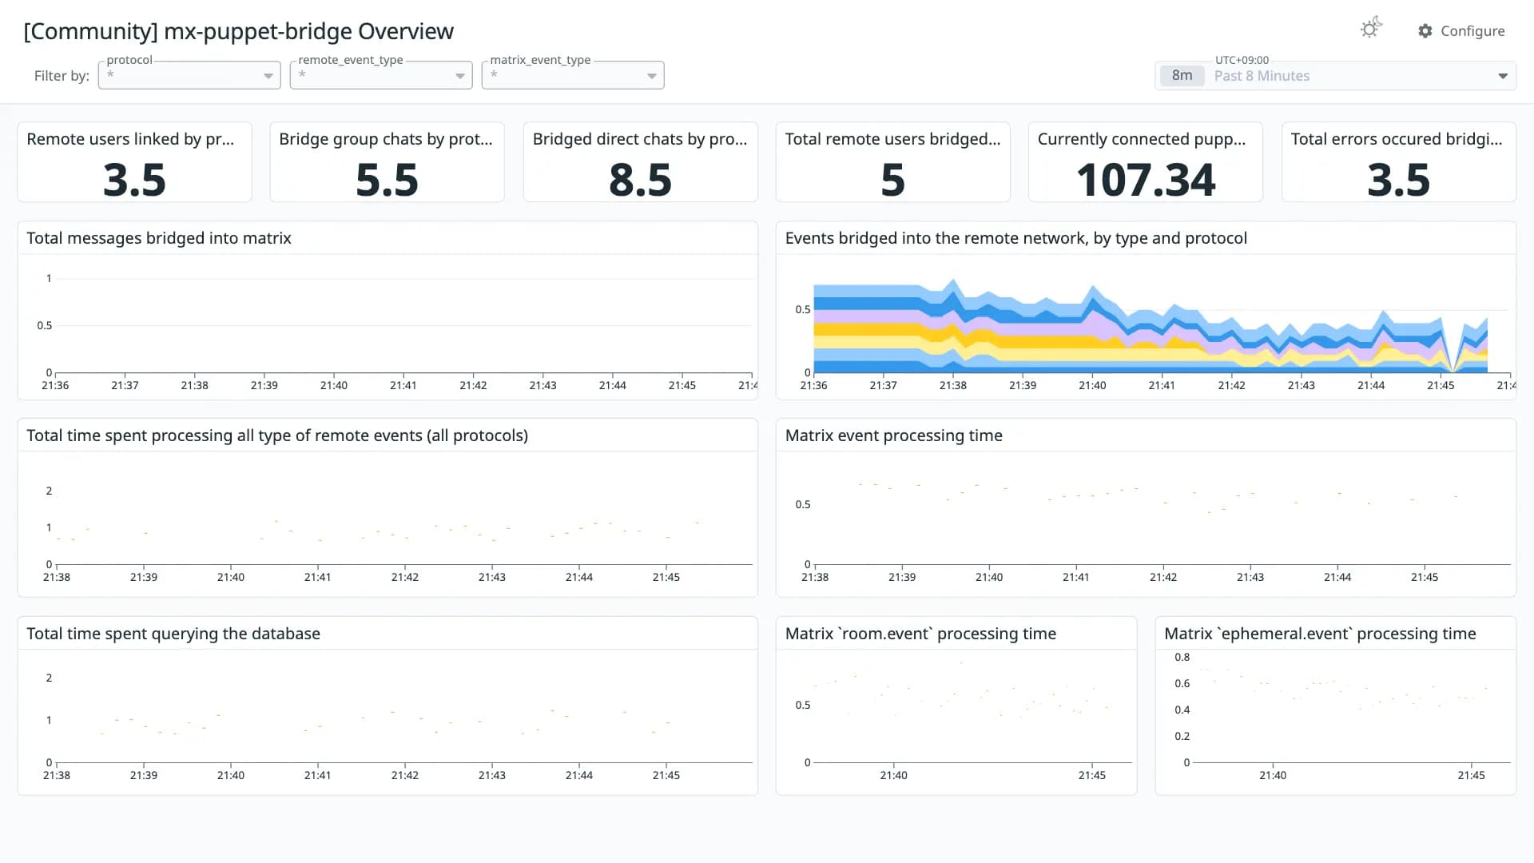Viewport: 1534px width, 863px height.
Task: Click the Matrix event processing time title
Action: point(893,435)
